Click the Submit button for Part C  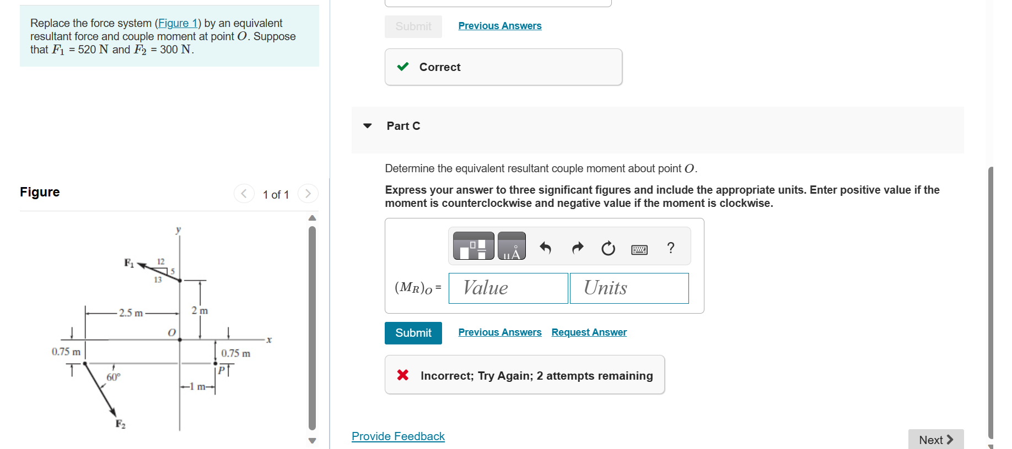click(x=413, y=333)
